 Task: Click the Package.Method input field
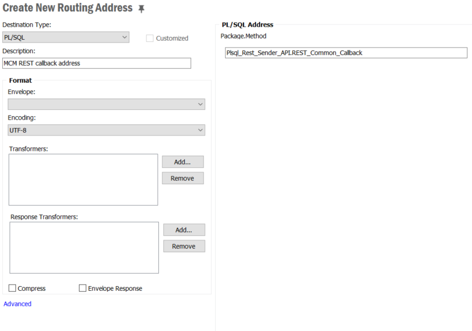(346, 53)
